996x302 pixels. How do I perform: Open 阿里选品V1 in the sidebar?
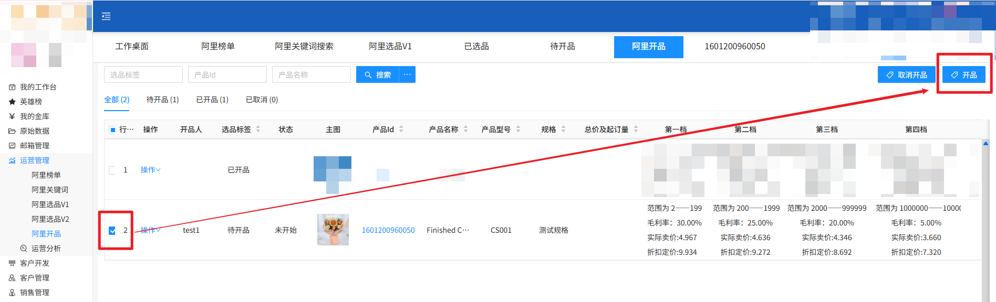(50, 204)
